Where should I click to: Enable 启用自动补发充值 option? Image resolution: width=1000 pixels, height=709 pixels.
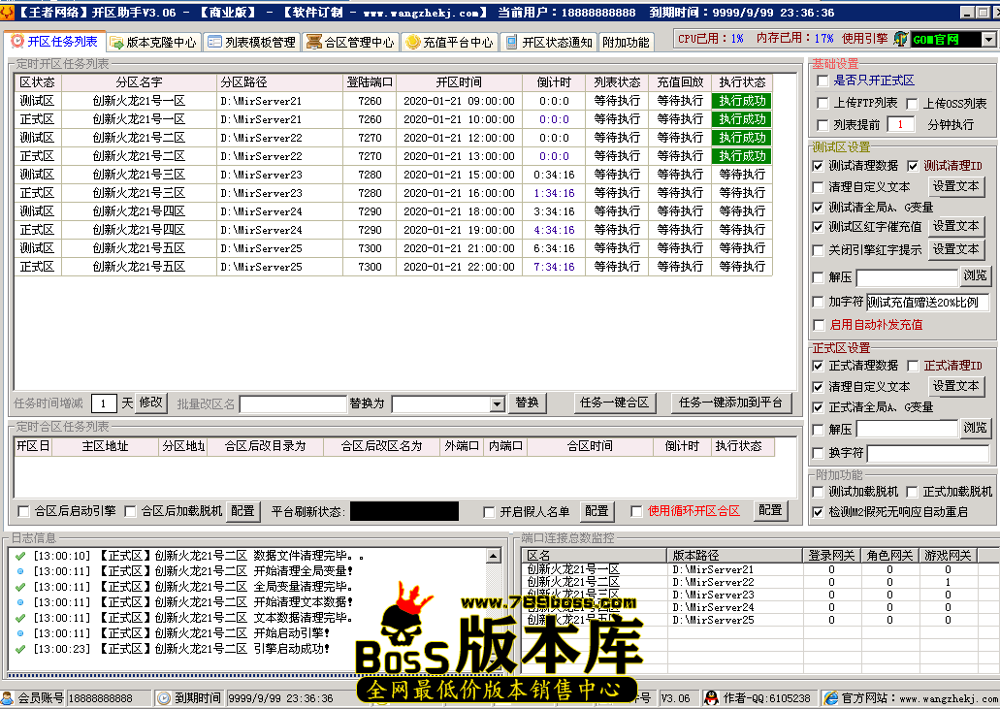click(x=821, y=325)
